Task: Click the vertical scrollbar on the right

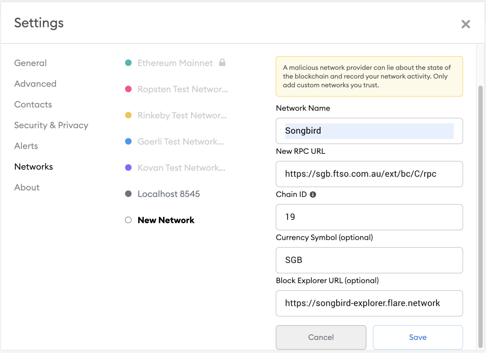Action: (480, 212)
